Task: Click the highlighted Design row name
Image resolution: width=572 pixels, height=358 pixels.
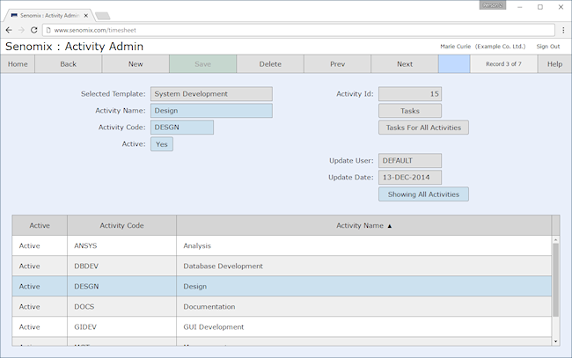Action: tap(195, 287)
